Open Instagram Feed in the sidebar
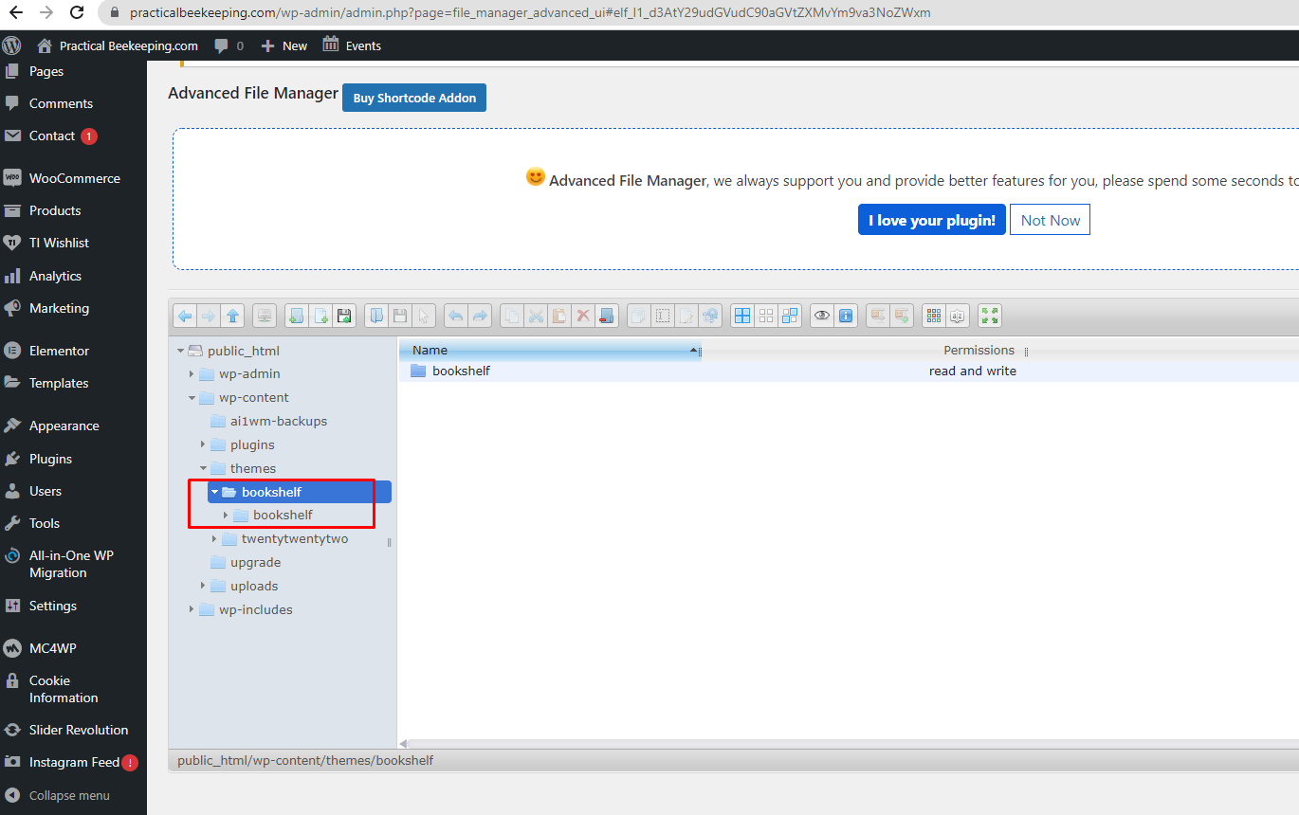 click(x=73, y=762)
